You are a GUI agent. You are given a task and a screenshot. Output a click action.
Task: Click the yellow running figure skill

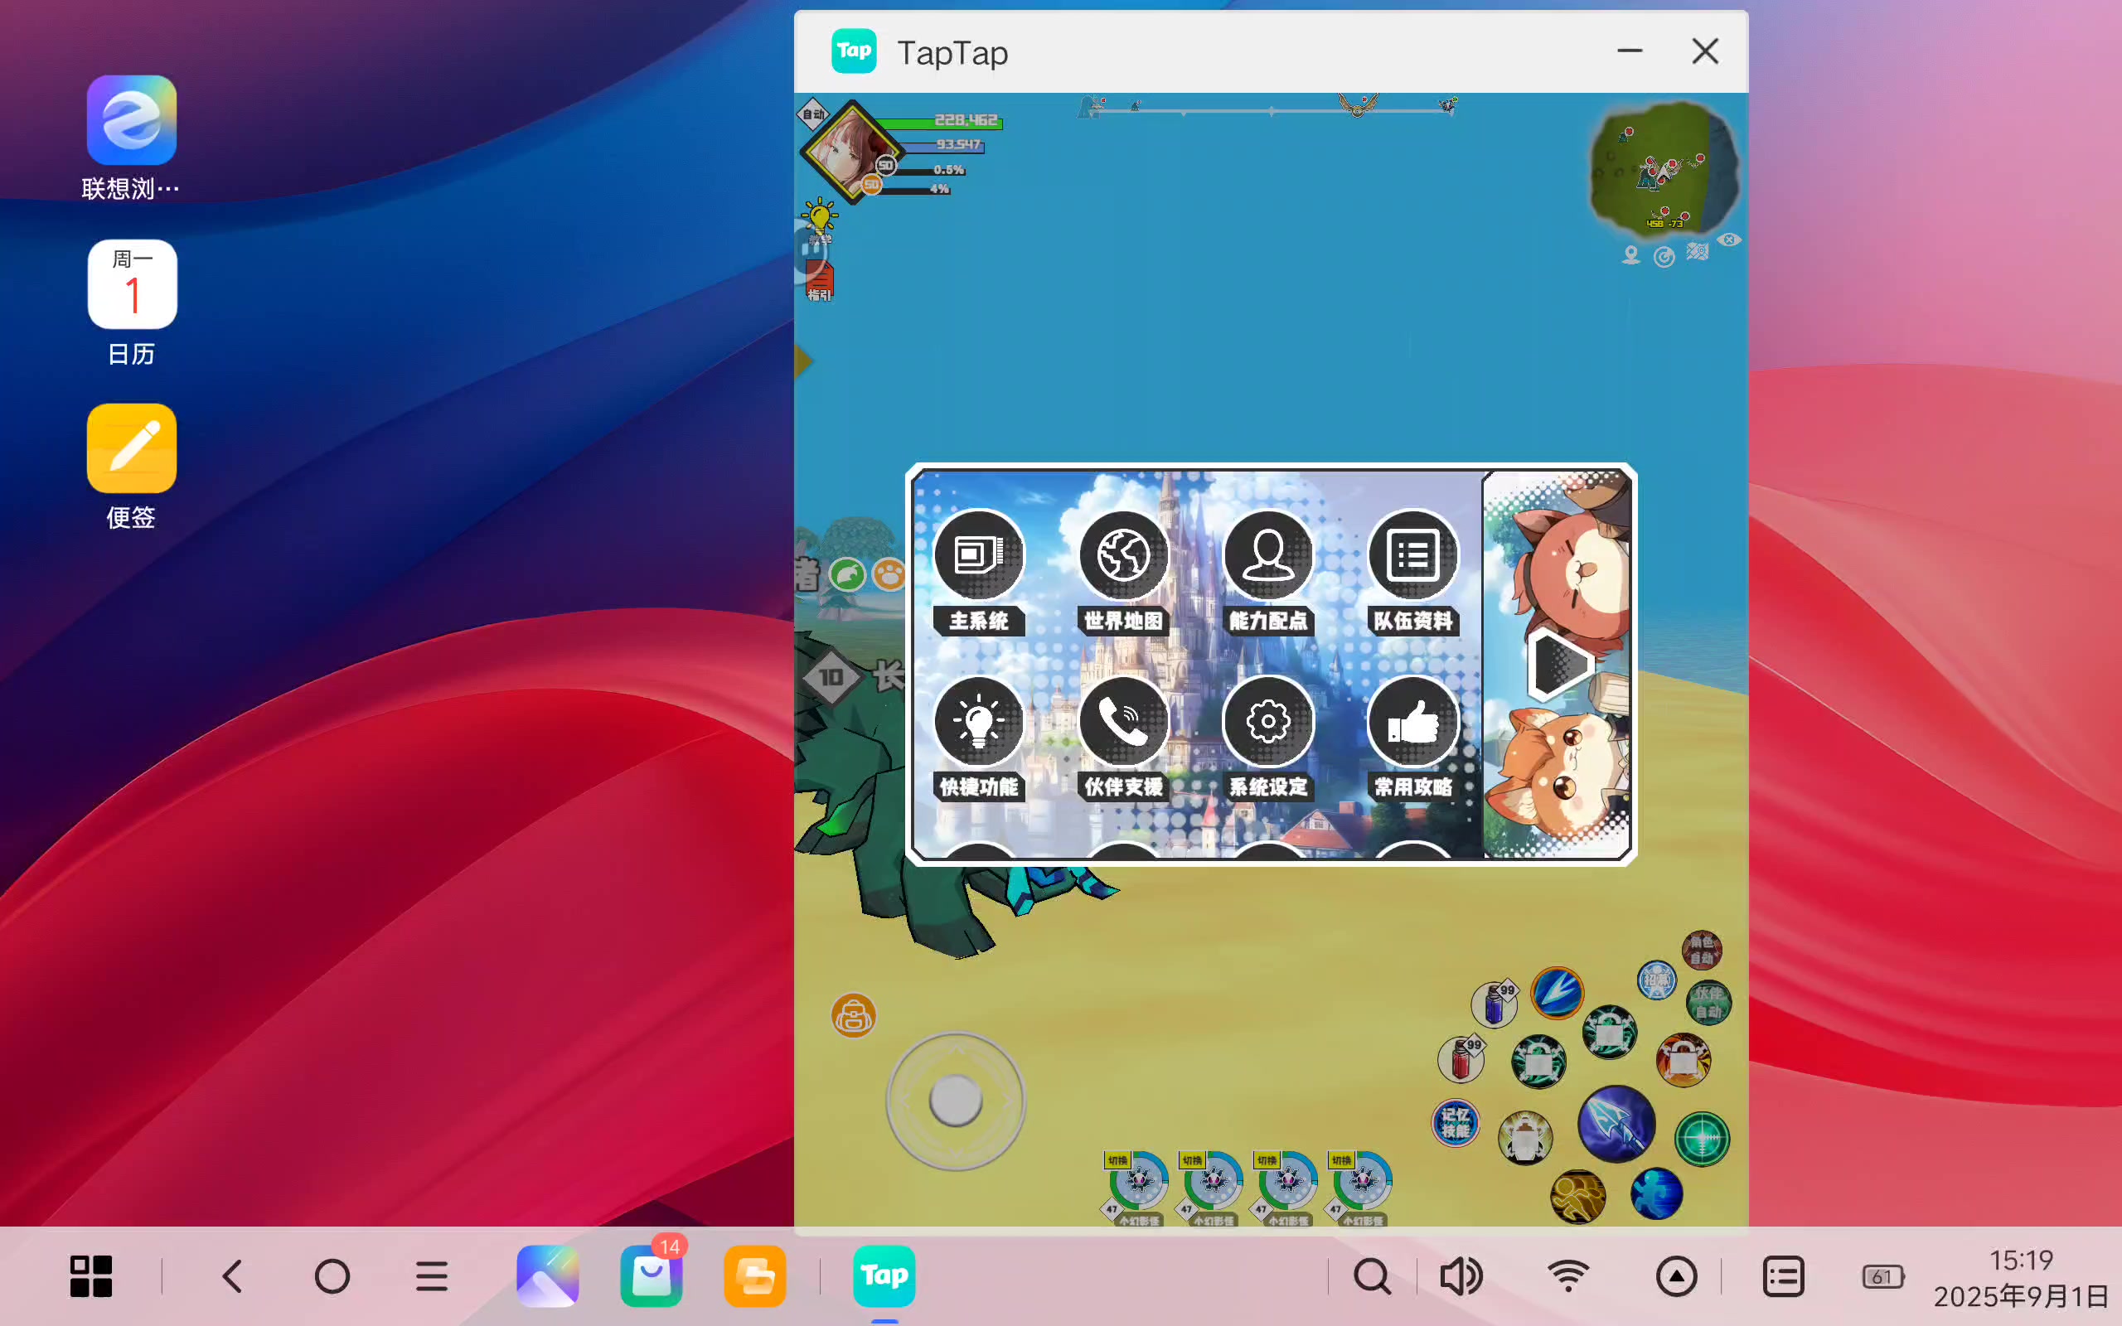tap(1577, 1196)
